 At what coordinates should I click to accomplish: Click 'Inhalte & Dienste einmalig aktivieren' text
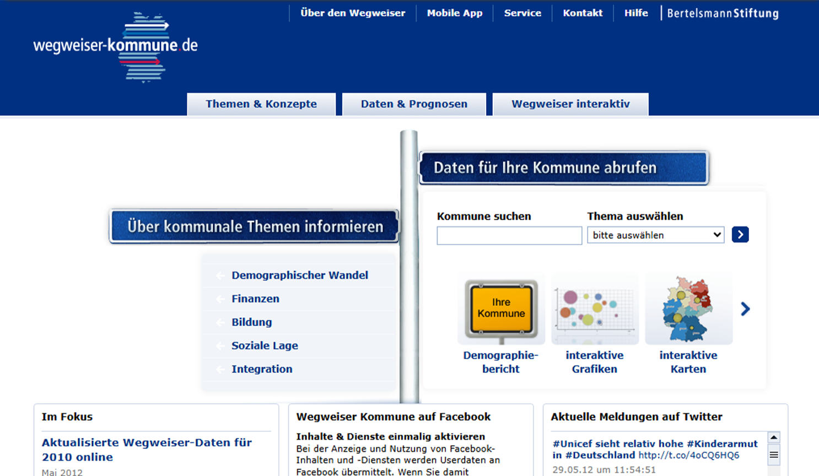coord(391,437)
